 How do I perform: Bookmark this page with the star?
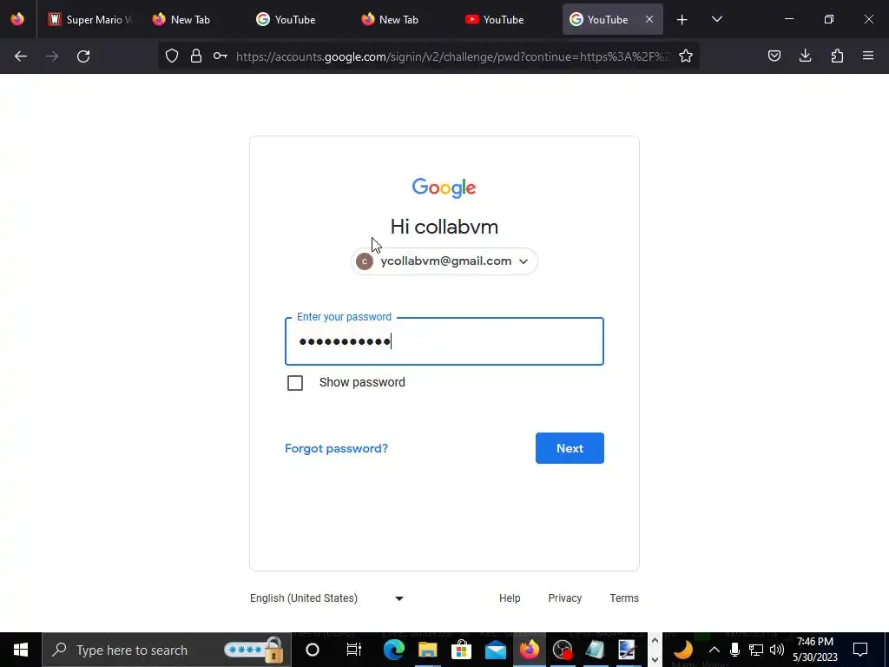(686, 56)
